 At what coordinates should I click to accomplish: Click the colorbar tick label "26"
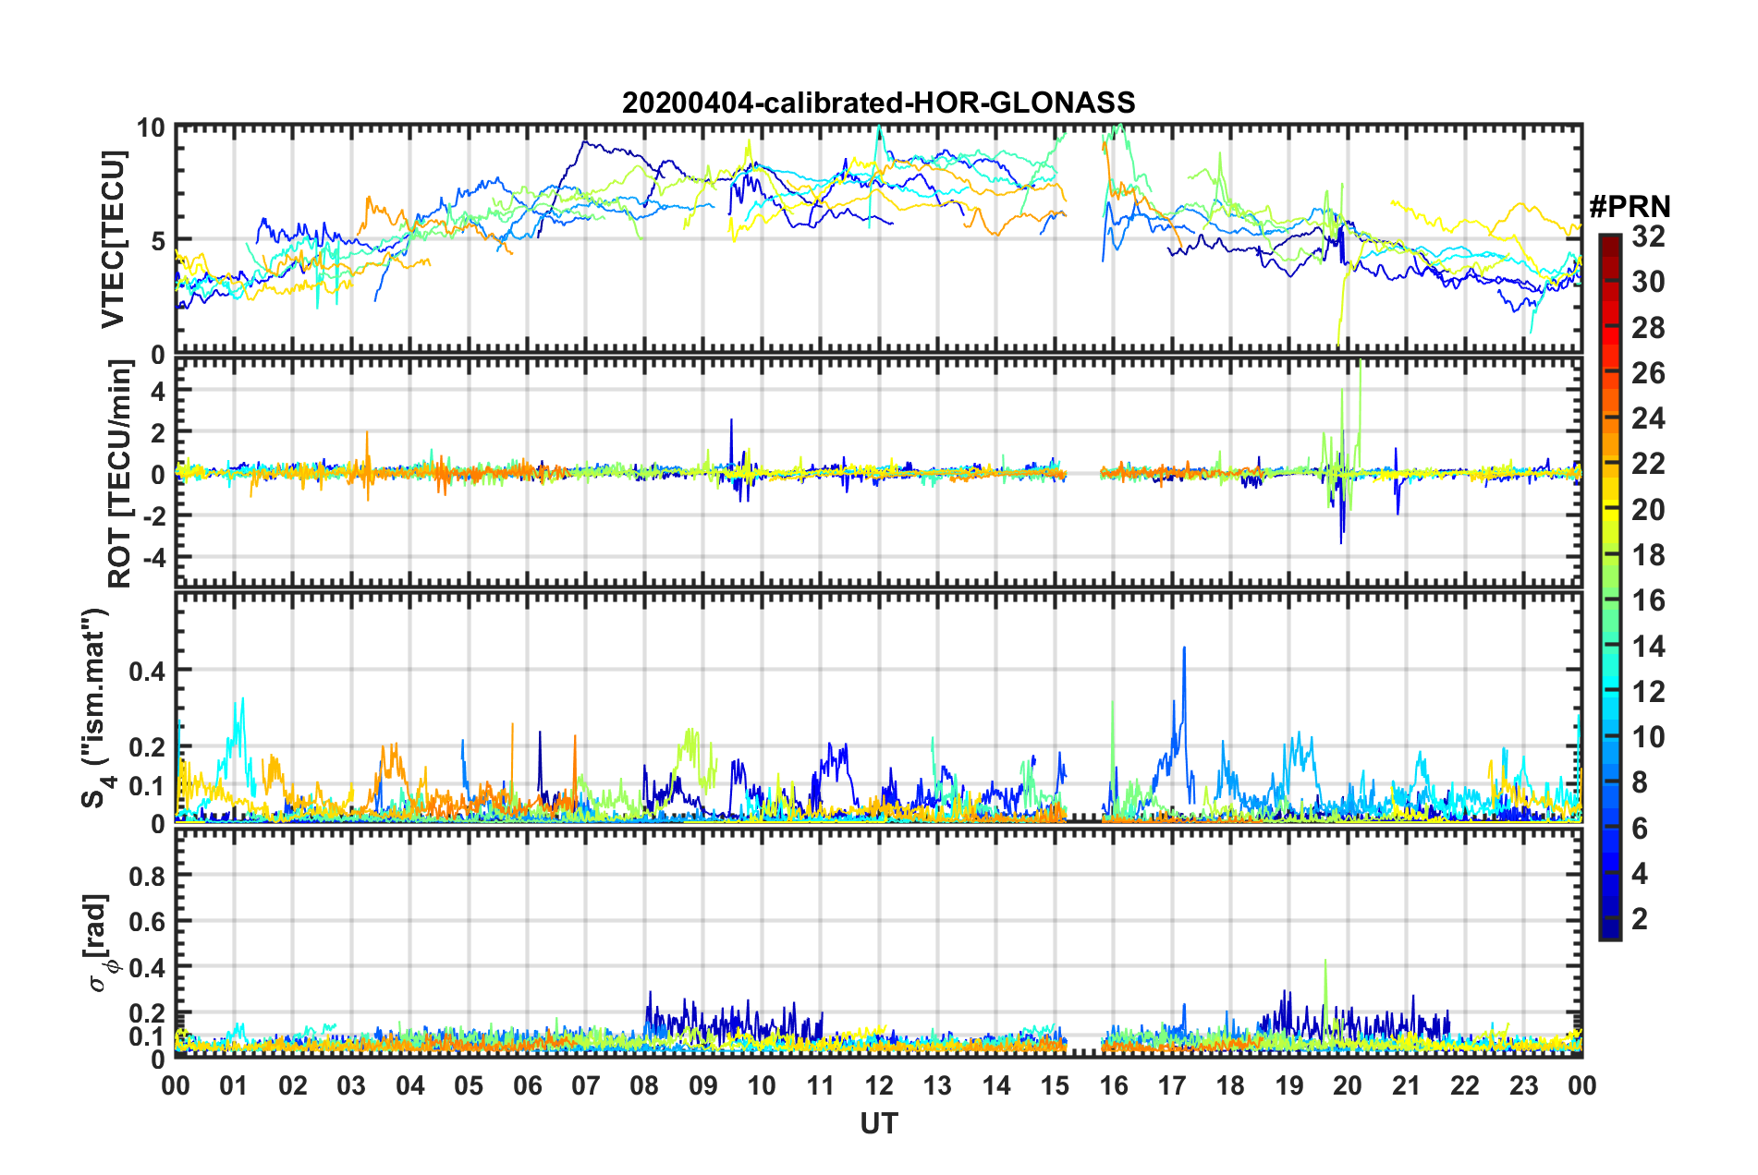coord(1648,373)
